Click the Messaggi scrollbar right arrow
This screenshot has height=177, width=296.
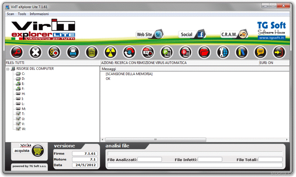click(287, 140)
